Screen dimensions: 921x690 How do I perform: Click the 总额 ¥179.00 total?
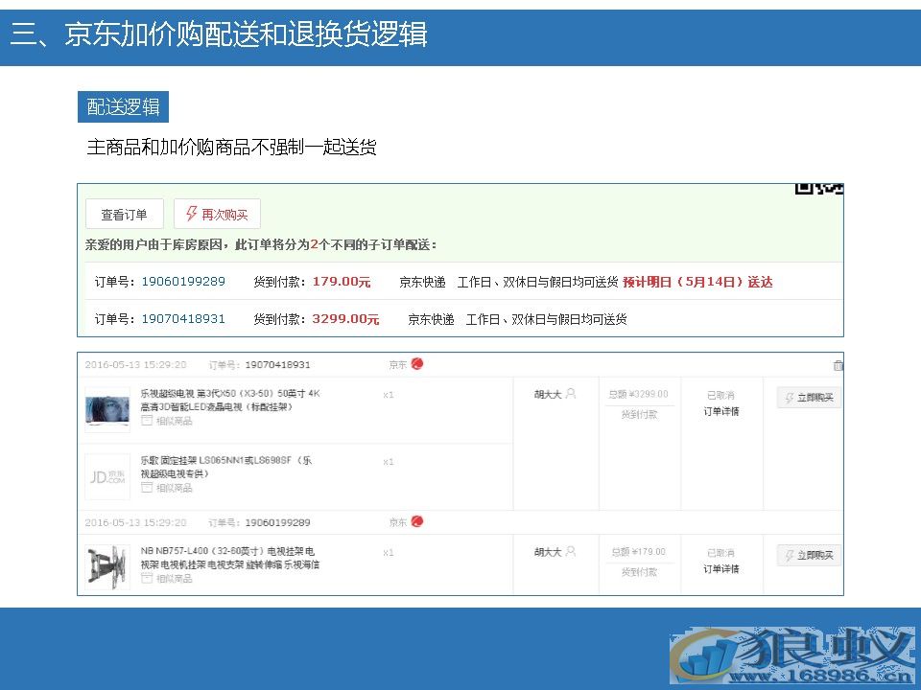click(639, 552)
